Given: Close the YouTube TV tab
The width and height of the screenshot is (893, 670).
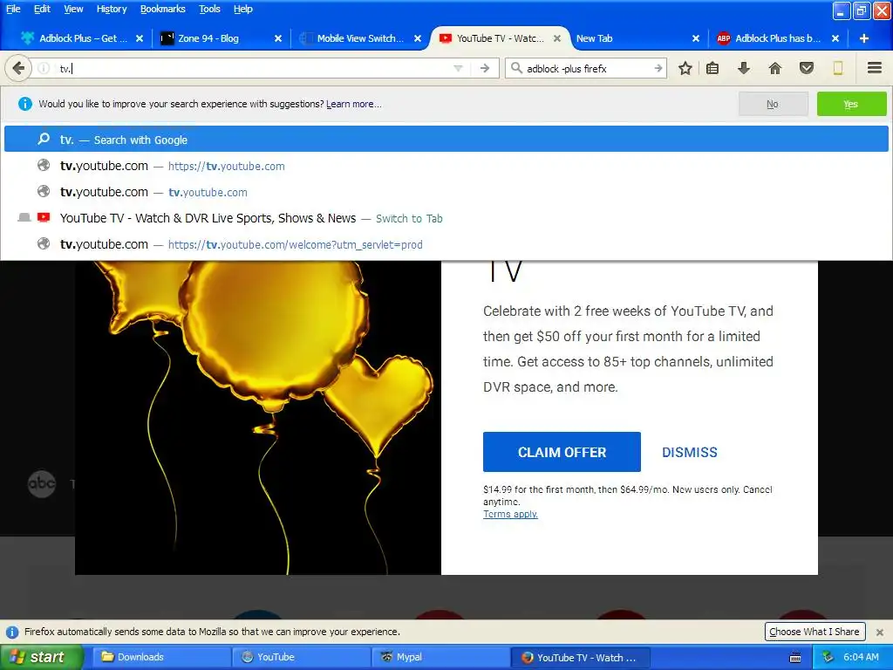Looking at the screenshot, I should [557, 38].
